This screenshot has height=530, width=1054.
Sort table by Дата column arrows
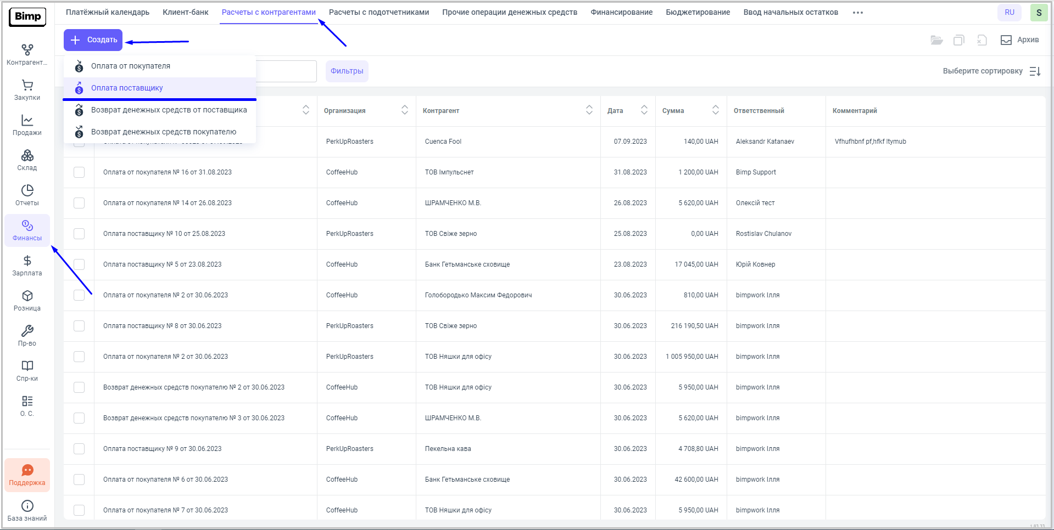(x=644, y=110)
